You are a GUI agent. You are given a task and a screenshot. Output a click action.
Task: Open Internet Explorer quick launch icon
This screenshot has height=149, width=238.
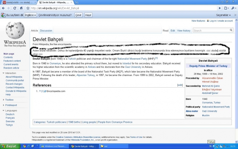(x=29, y=146)
